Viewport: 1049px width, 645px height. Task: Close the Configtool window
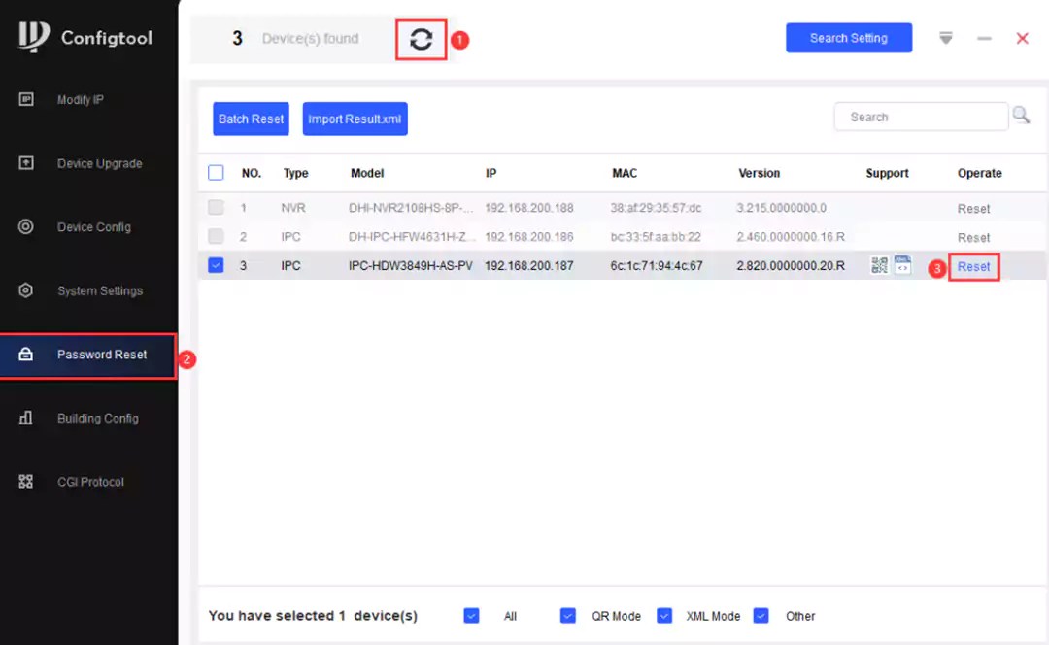pos(1022,38)
